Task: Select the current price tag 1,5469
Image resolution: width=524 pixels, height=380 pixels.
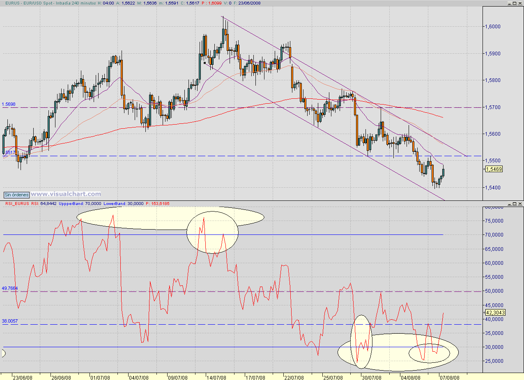Action: pyautogui.click(x=494, y=169)
